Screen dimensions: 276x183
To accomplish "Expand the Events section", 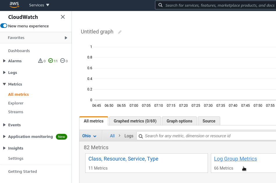I will coord(4,125).
